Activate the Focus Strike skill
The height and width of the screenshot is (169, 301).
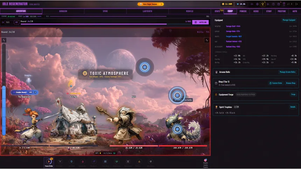tap(49, 162)
